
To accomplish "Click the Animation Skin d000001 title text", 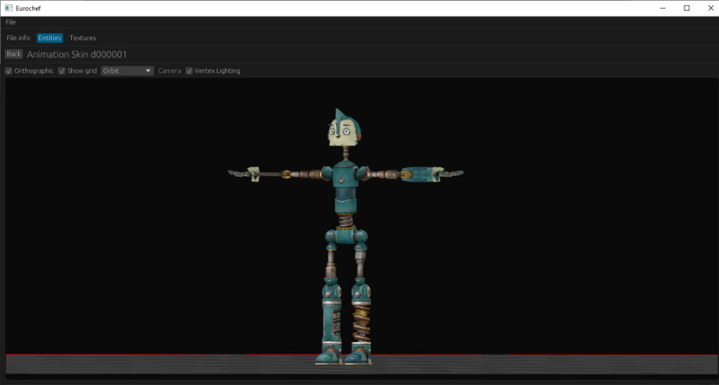I will click(77, 55).
